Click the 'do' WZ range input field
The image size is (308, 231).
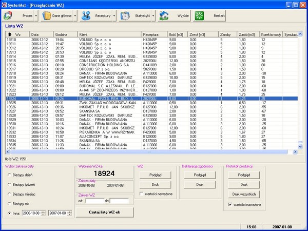click(x=119, y=201)
